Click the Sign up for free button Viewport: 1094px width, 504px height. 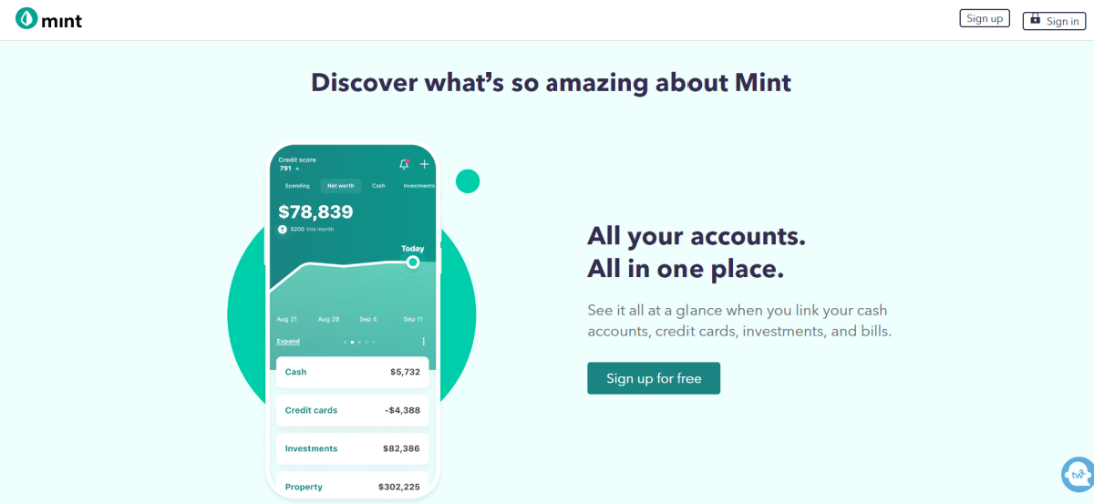pyautogui.click(x=654, y=378)
